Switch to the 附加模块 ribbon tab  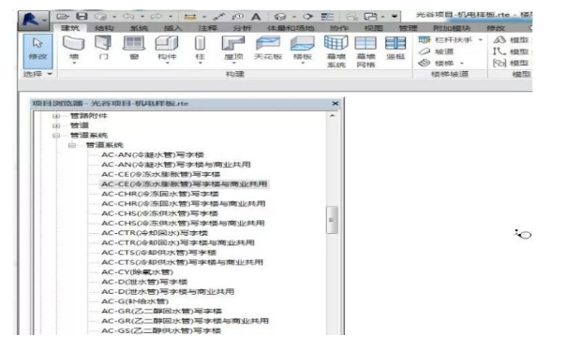pos(452,28)
